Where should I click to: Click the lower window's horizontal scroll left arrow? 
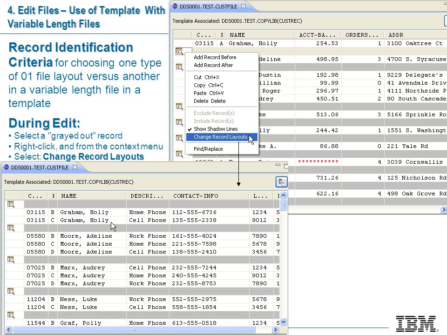pos(8,329)
